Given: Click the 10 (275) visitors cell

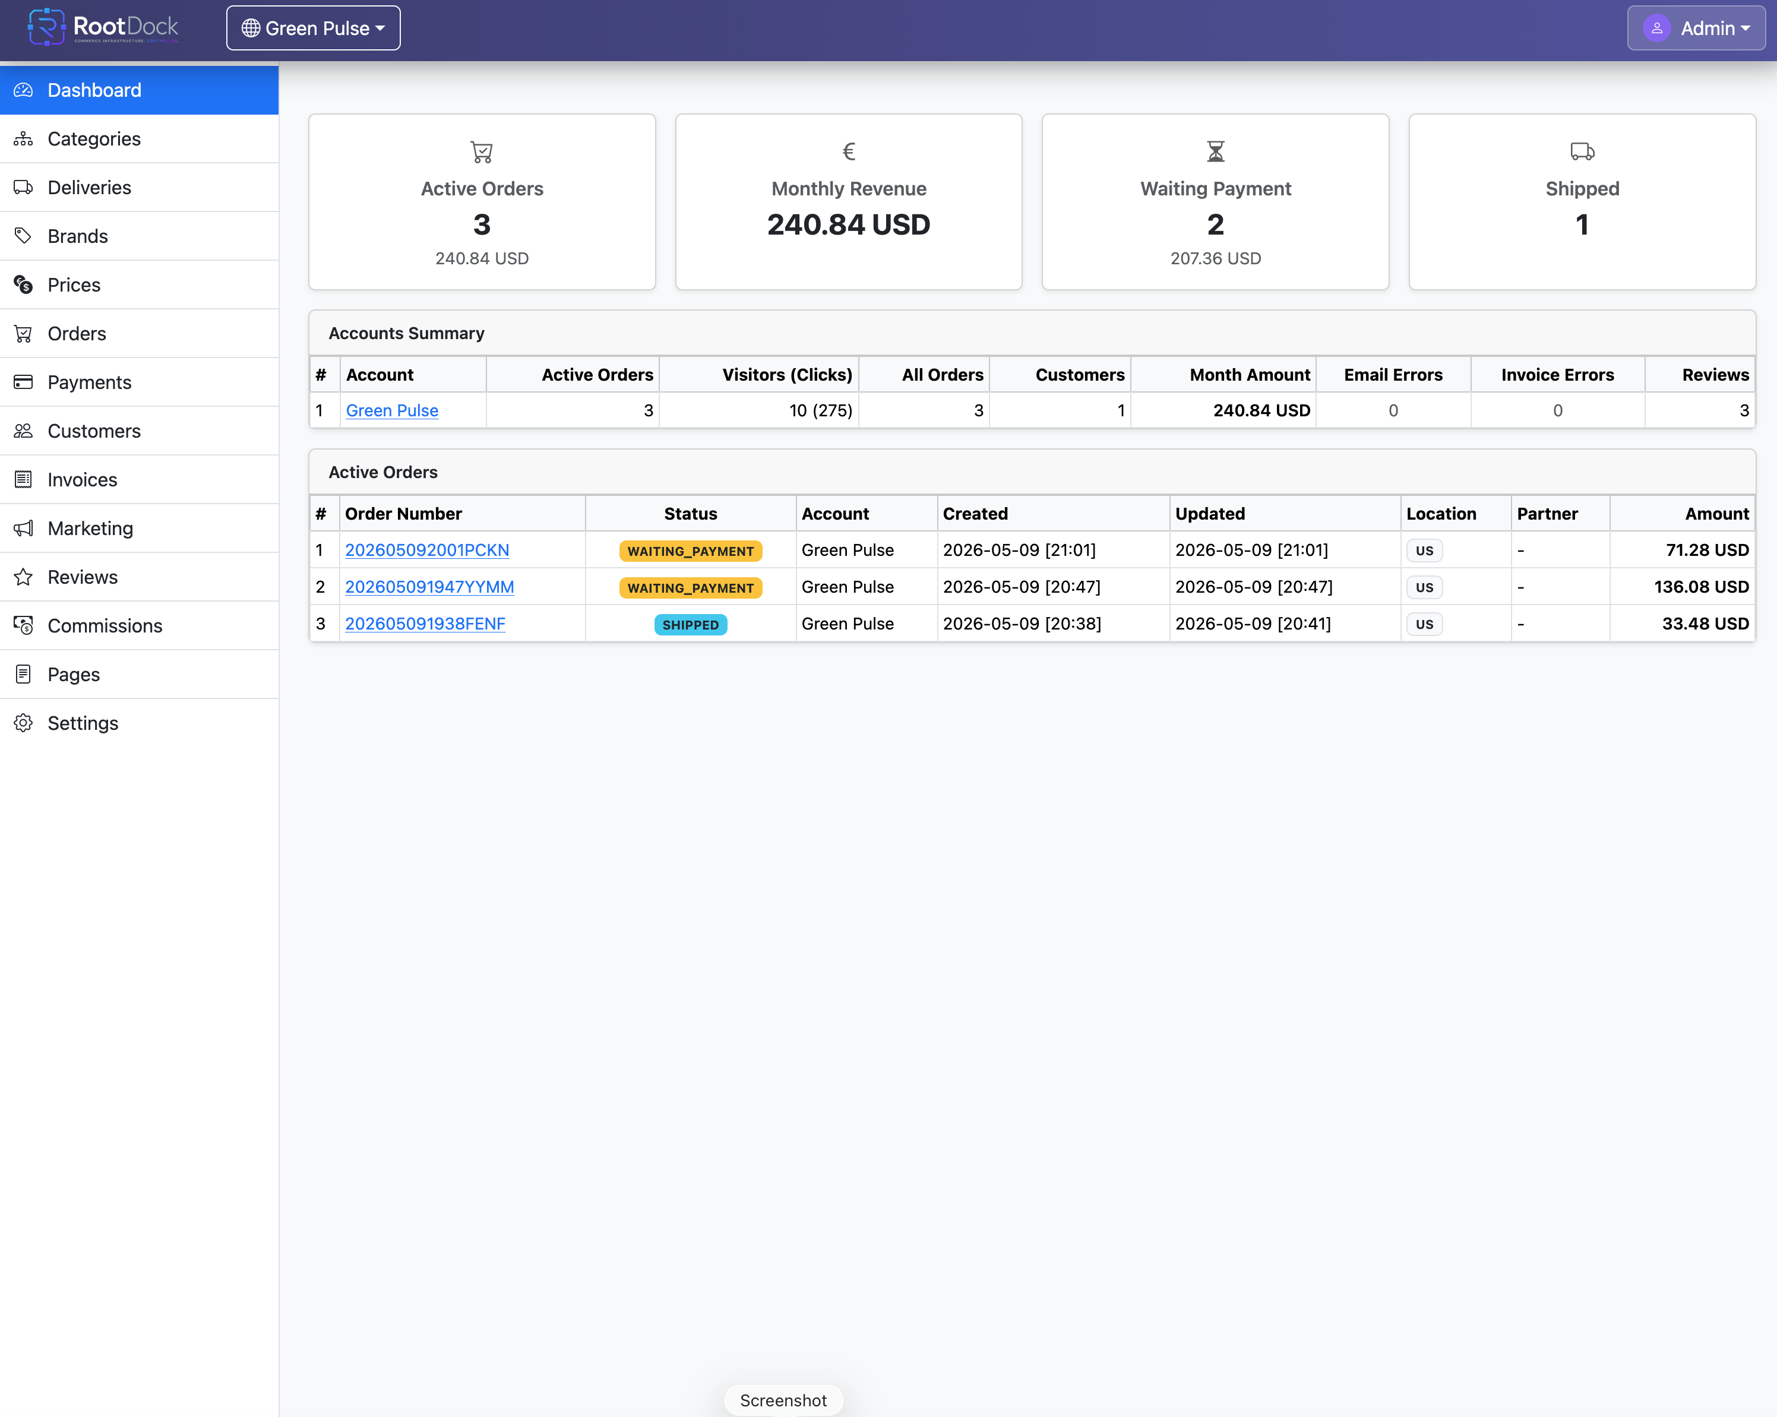Looking at the screenshot, I should pyautogui.click(x=759, y=410).
